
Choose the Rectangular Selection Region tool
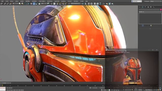point(25,4)
